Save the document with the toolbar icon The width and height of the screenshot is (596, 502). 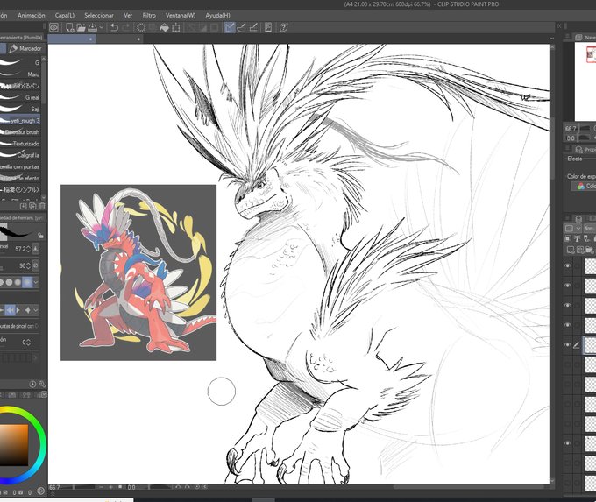click(92, 28)
